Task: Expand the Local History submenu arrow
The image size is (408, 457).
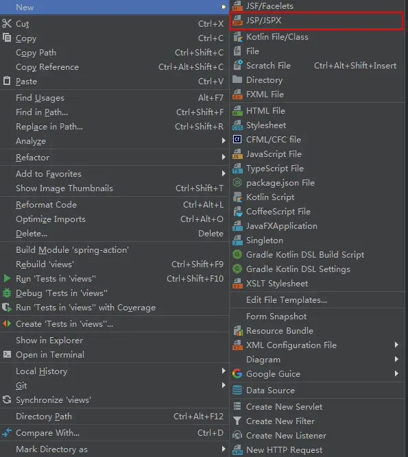Action: pyautogui.click(x=224, y=371)
